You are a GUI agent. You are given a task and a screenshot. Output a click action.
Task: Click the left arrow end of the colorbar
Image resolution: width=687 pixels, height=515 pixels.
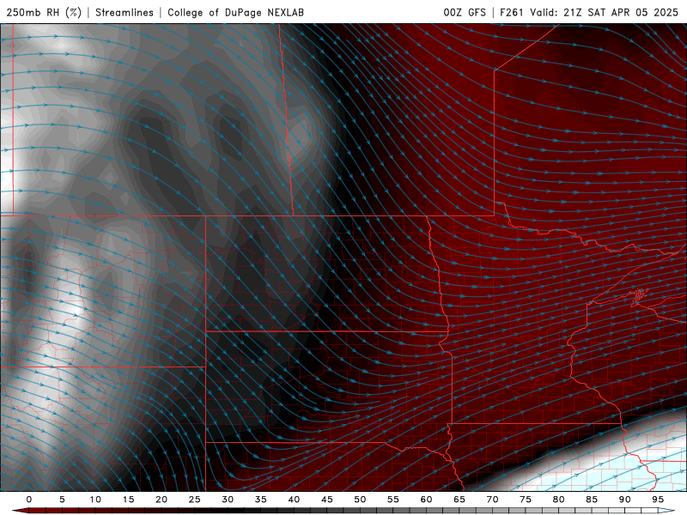[x=20, y=511]
